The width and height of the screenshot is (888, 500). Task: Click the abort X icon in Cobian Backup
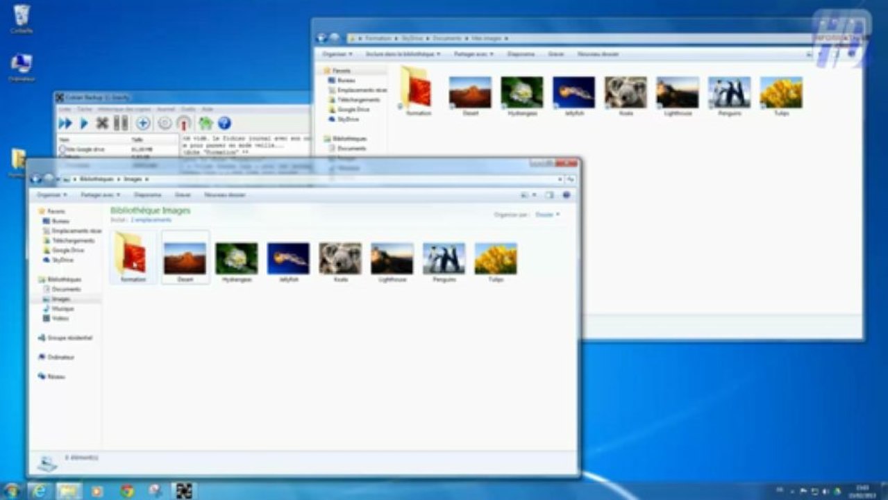tap(102, 123)
